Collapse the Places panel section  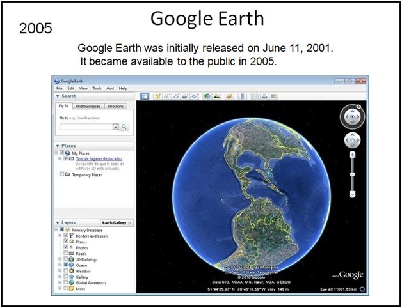(x=58, y=146)
